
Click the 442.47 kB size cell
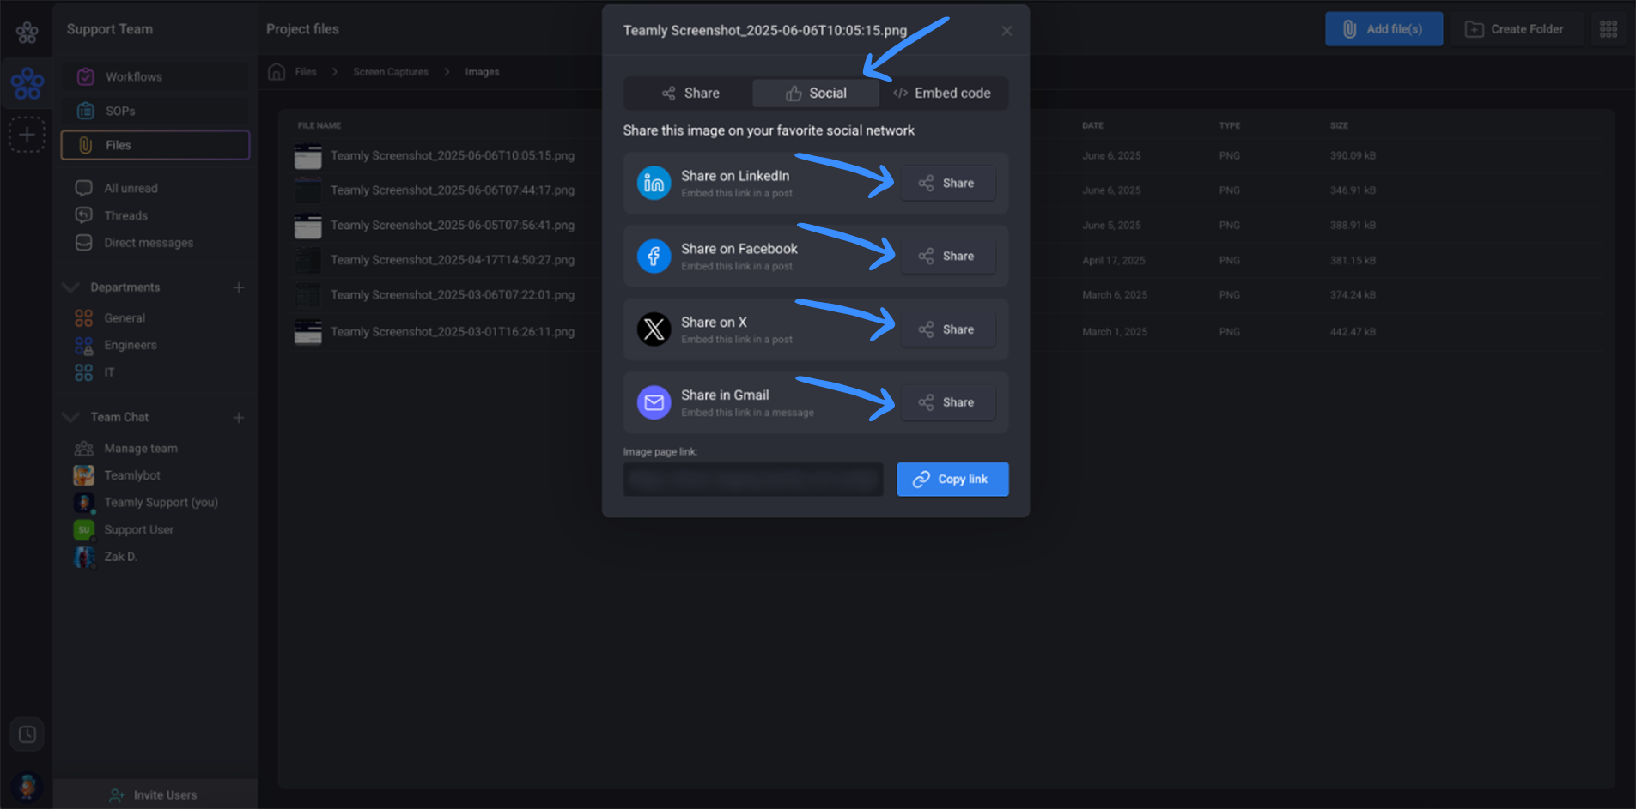1353,332
